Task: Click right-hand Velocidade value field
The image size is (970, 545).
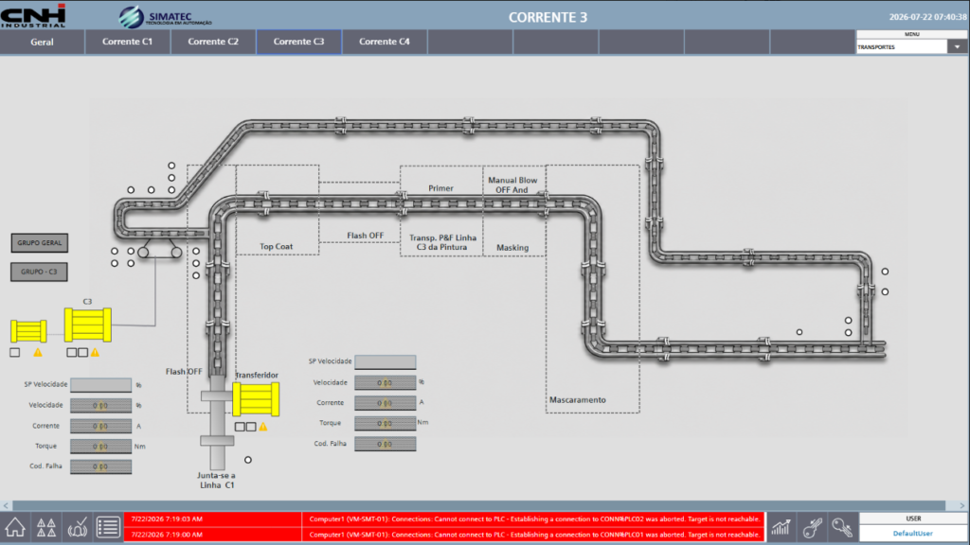Action: pos(385,382)
